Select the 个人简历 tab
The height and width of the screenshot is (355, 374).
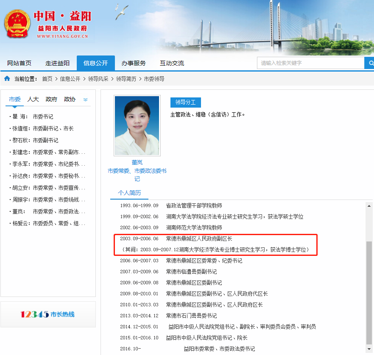(129, 193)
